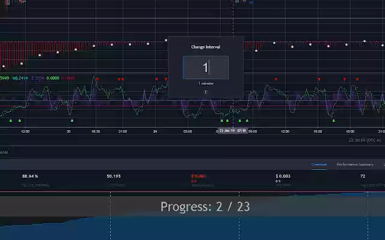The image size is (385, 240).
Task: Click the rightmost green up-arrow signal marker
Action: click(333, 121)
